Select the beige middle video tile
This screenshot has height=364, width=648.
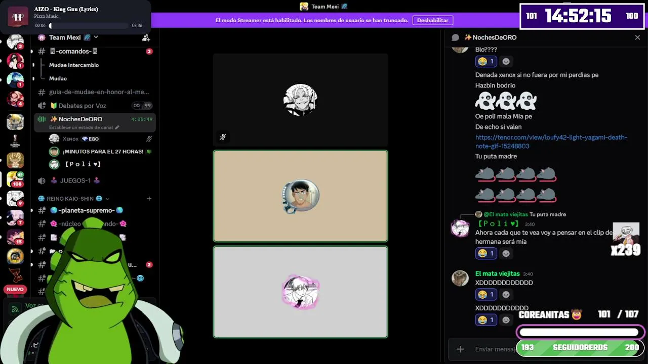(300, 196)
